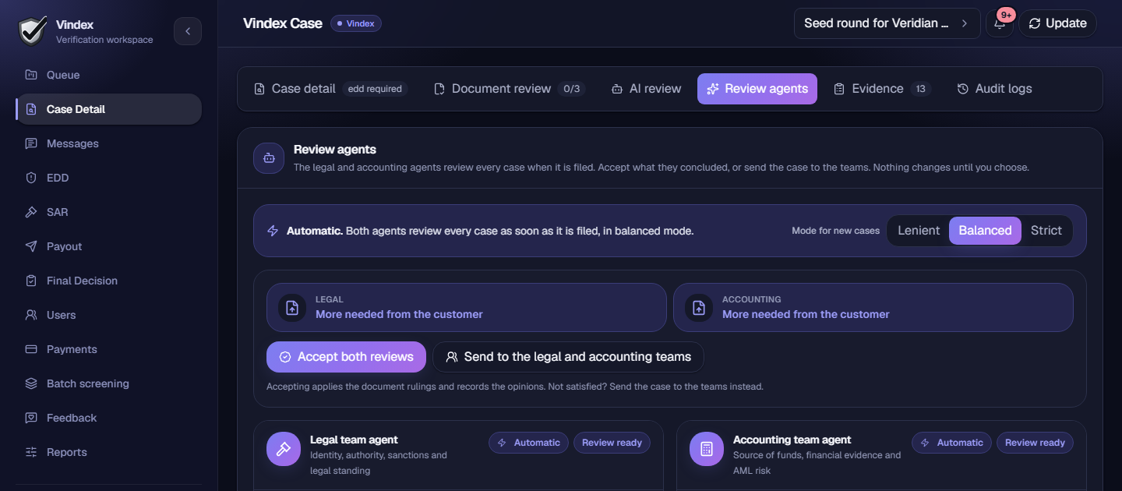Send to the legal and accounting teams

click(x=568, y=357)
